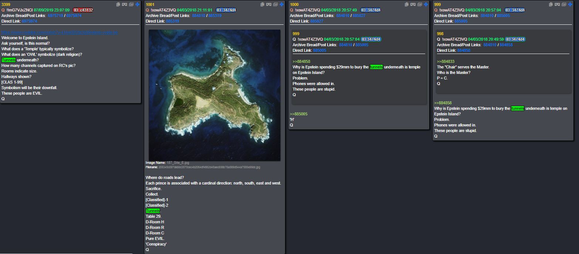Open reply reference >>884858 inside post 1000's quote
The width and height of the screenshot is (579, 254).
click(x=301, y=61)
